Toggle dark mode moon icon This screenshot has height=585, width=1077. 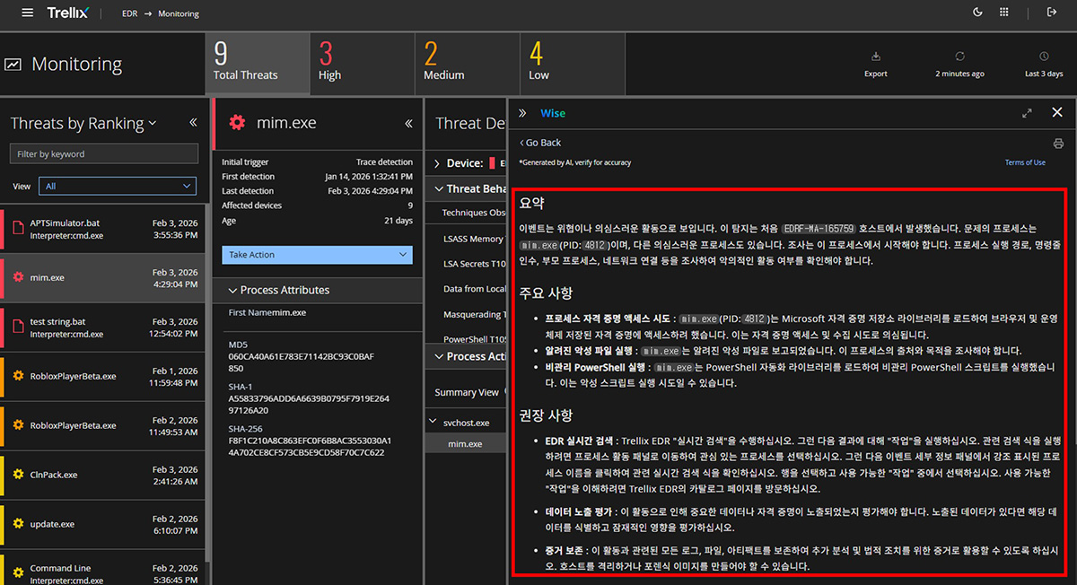(977, 13)
